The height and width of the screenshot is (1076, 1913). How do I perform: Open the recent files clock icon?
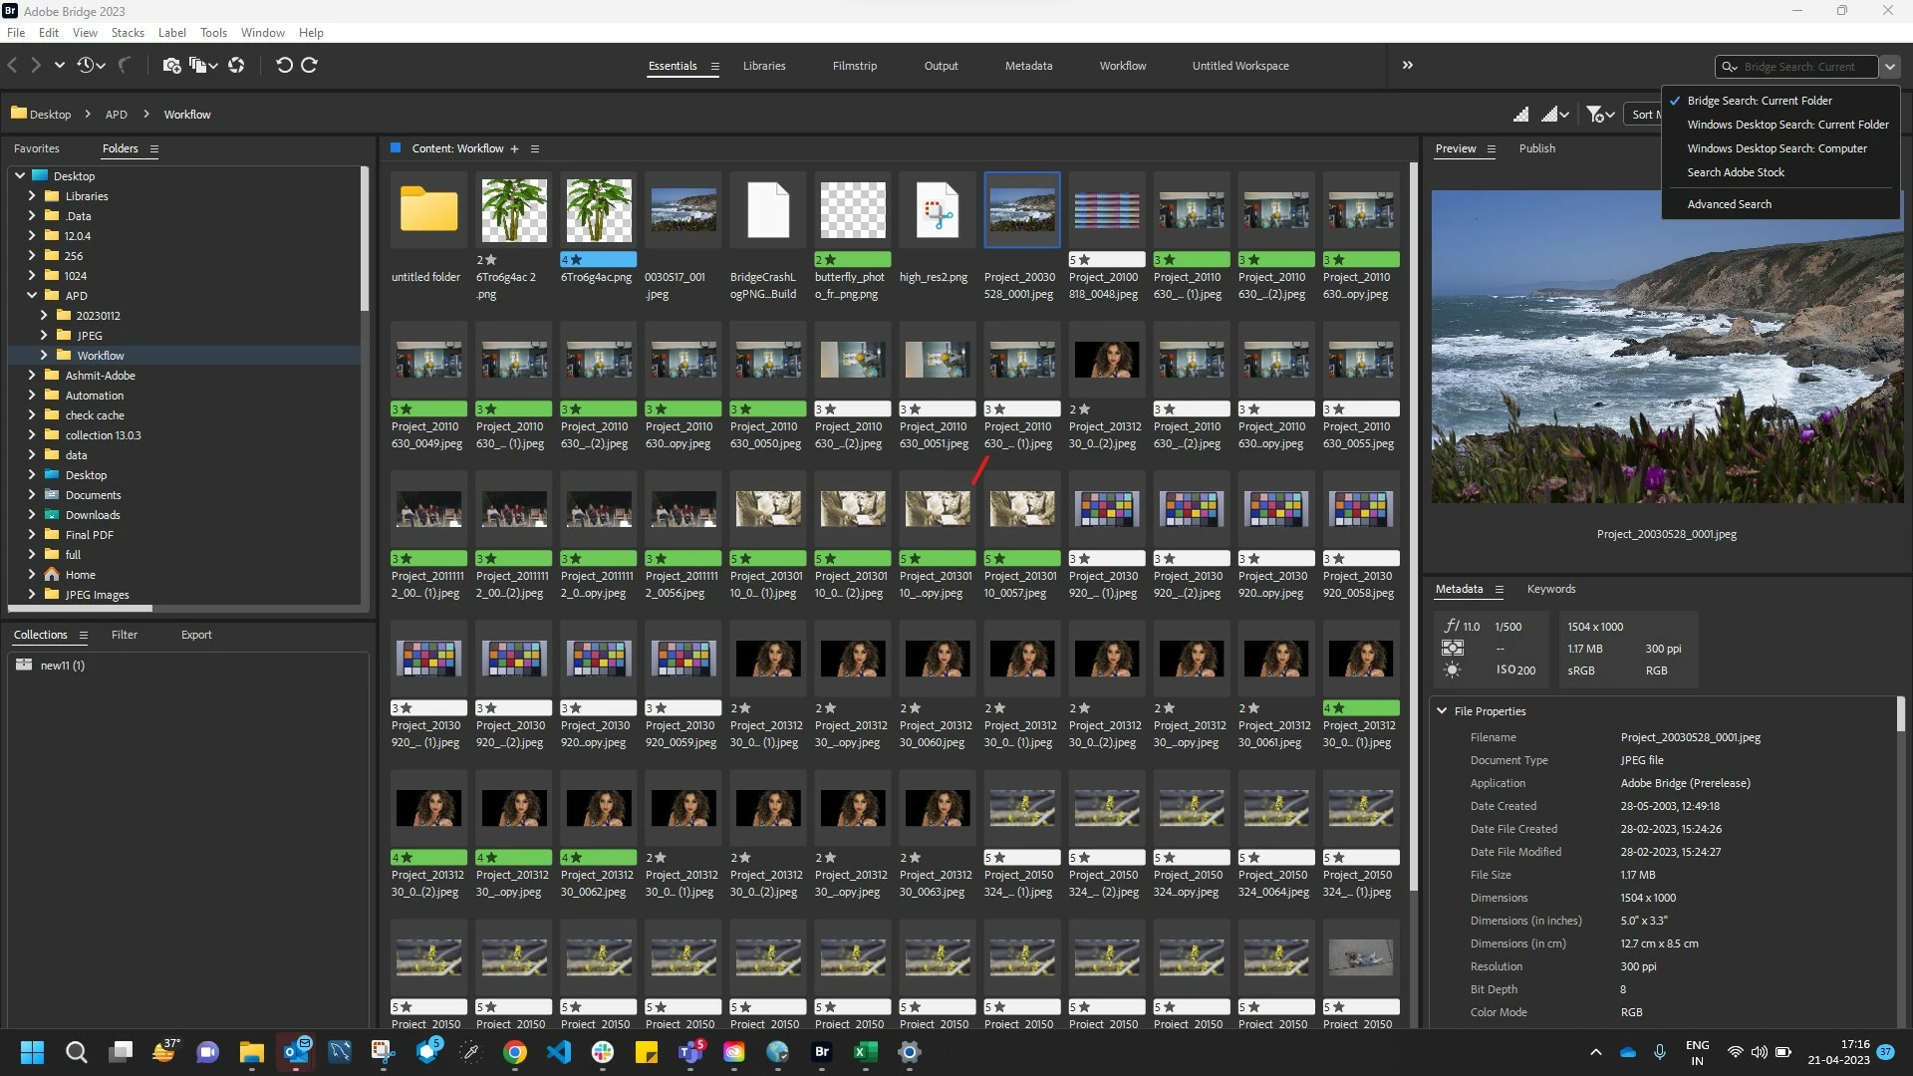86,66
